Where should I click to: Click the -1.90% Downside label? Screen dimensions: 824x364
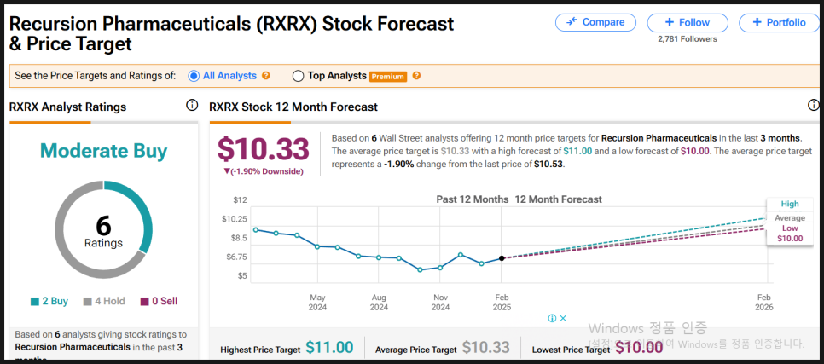click(264, 171)
